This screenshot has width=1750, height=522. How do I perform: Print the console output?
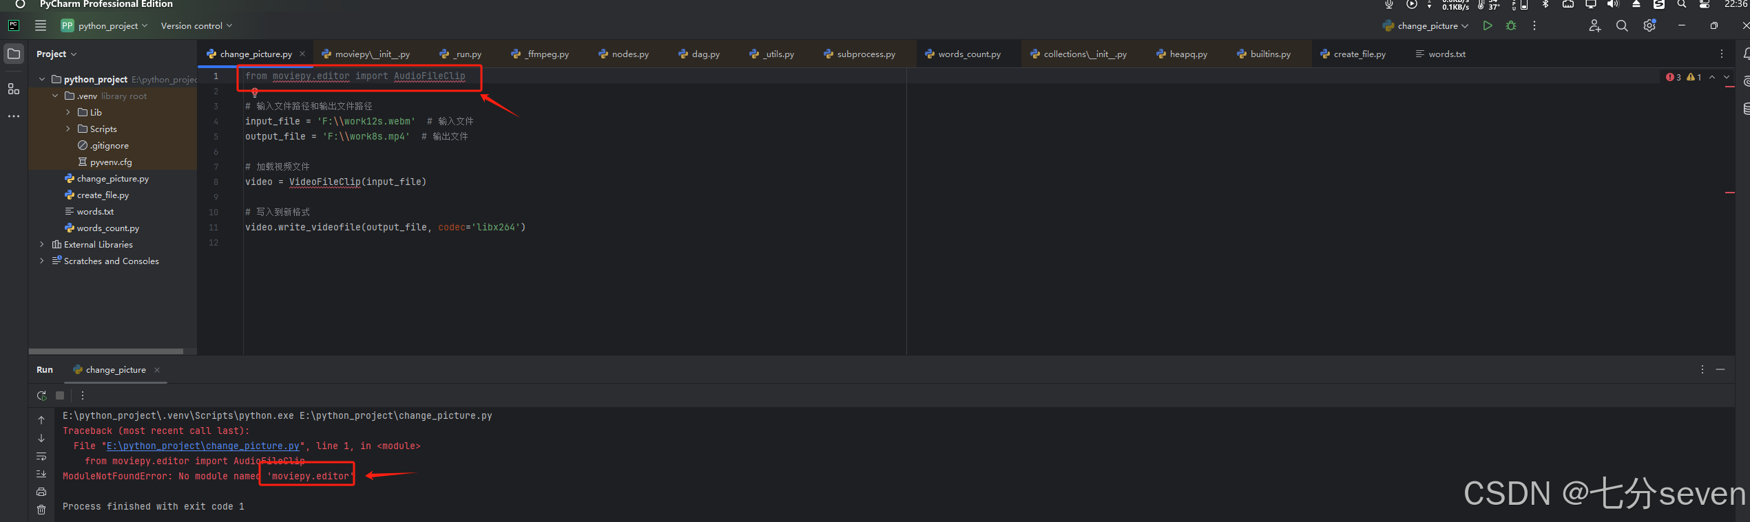41,492
